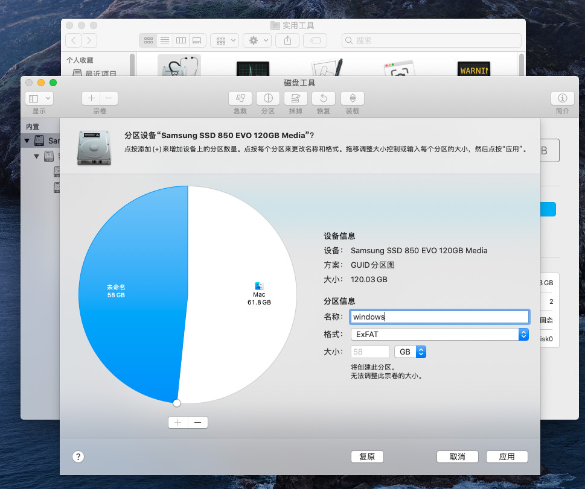Click the First Aid (急救) toolbar icon
This screenshot has height=489, width=585.
pos(240,98)
